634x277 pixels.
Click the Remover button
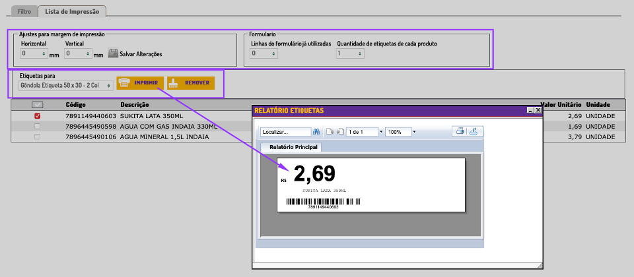pos(191,83)
